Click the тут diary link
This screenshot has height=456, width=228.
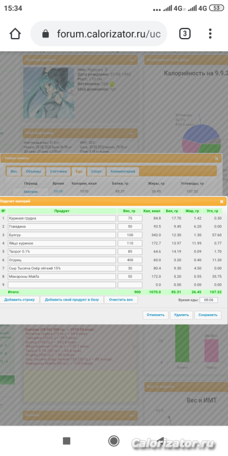coord(113,89)
